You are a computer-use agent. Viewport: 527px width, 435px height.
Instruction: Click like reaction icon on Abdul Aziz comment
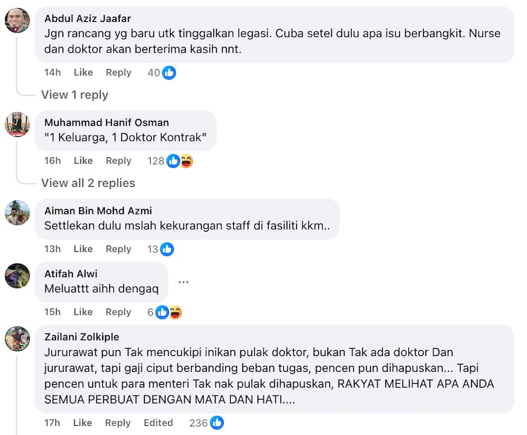click(x=169, y=72)
